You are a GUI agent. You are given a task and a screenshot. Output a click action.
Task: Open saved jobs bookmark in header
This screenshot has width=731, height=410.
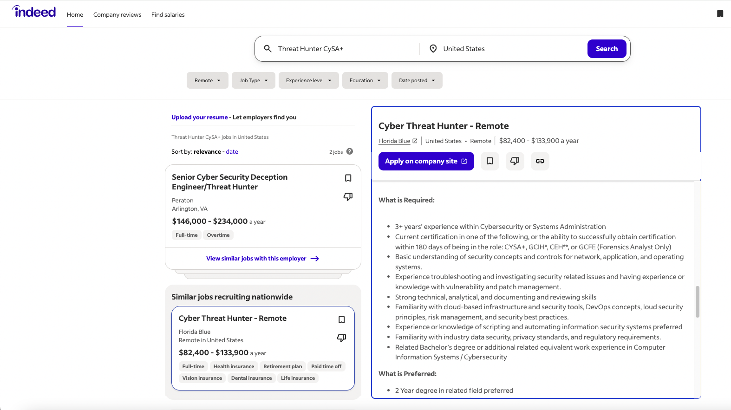(x=720, y=13)
